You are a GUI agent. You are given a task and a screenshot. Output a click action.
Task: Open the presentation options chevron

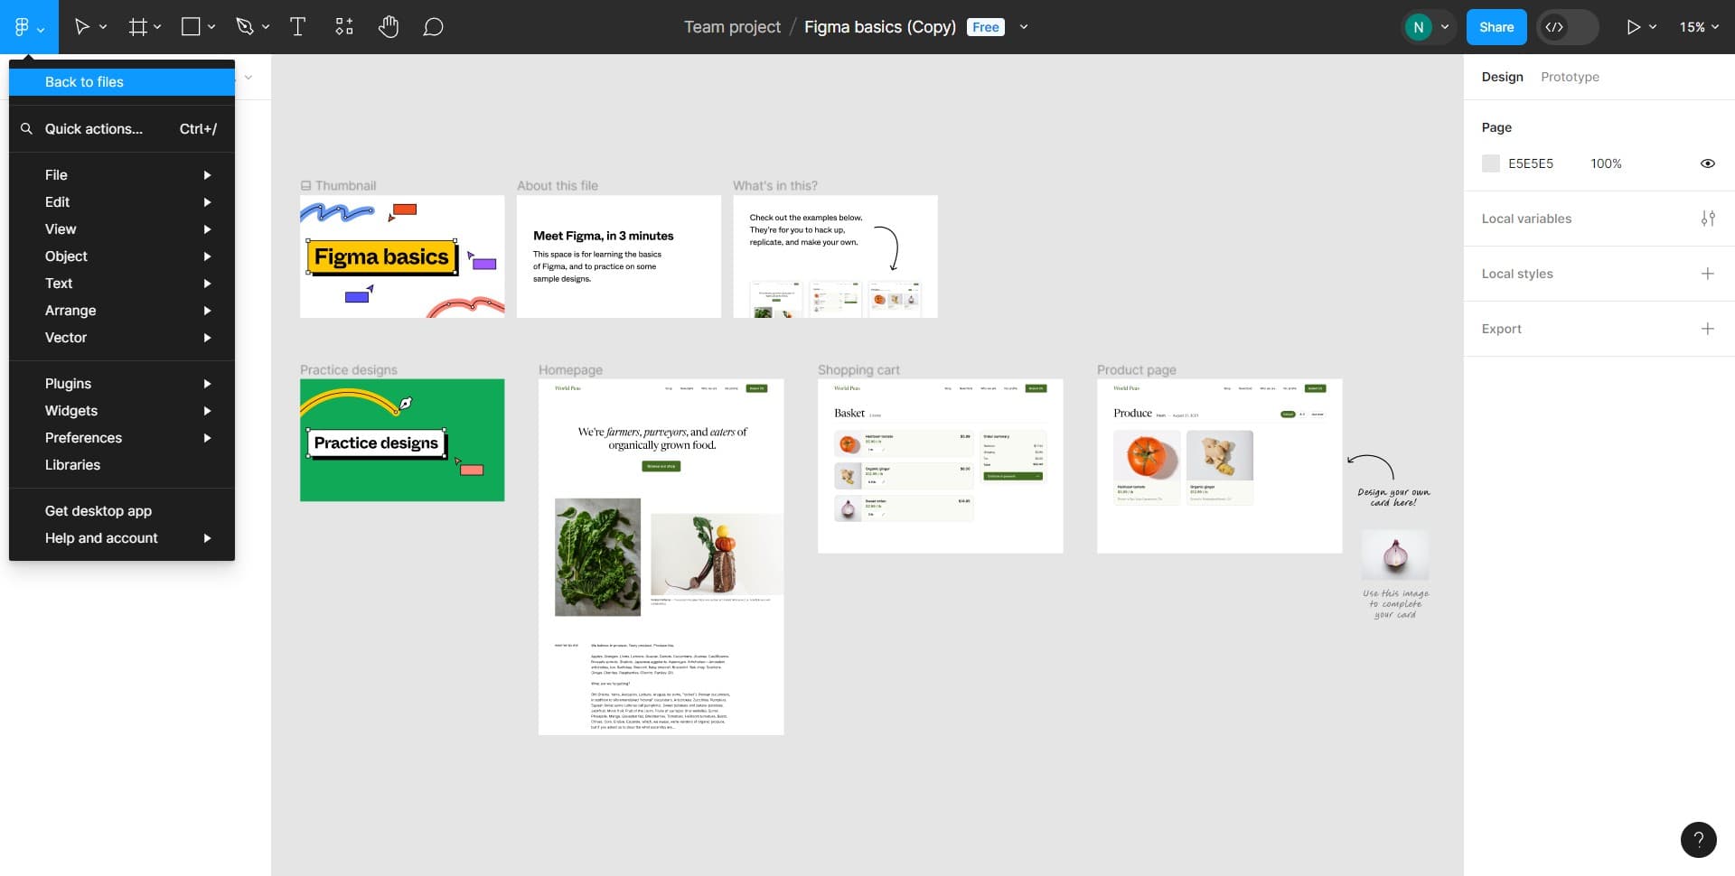pos(1654,26)
